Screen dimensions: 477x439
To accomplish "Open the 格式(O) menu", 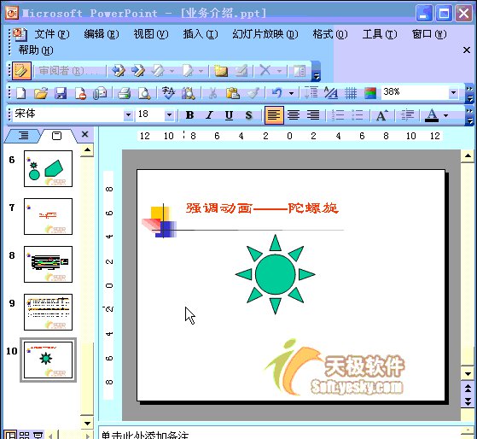I will tap(330, 34).
